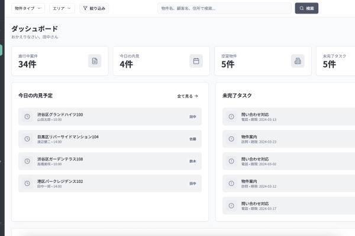The width and height of the screenshot is (355, 236).
Task: Click the 渡辺健二 • 14:00 subtext
Action: tap(49, 142)
